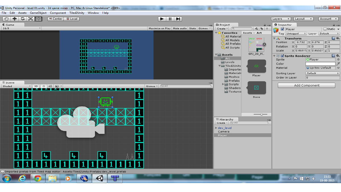Toggle Maximize on Play
Screen dimensions: 341x192
(159, 28)
